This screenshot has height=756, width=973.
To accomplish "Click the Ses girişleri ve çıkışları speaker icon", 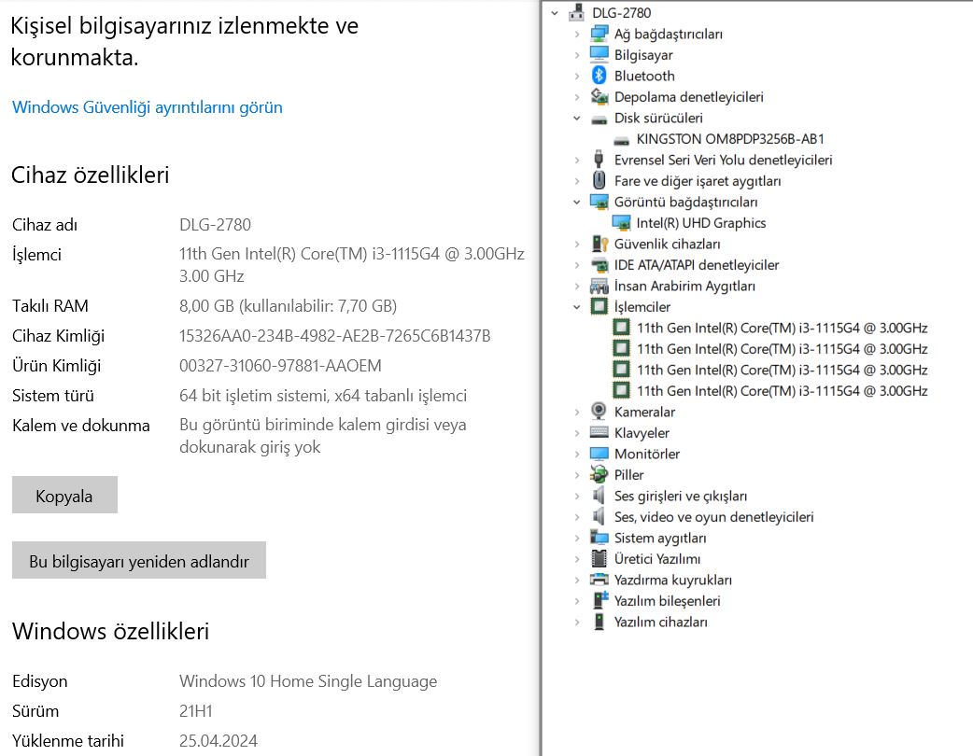I will coord(599,495).
